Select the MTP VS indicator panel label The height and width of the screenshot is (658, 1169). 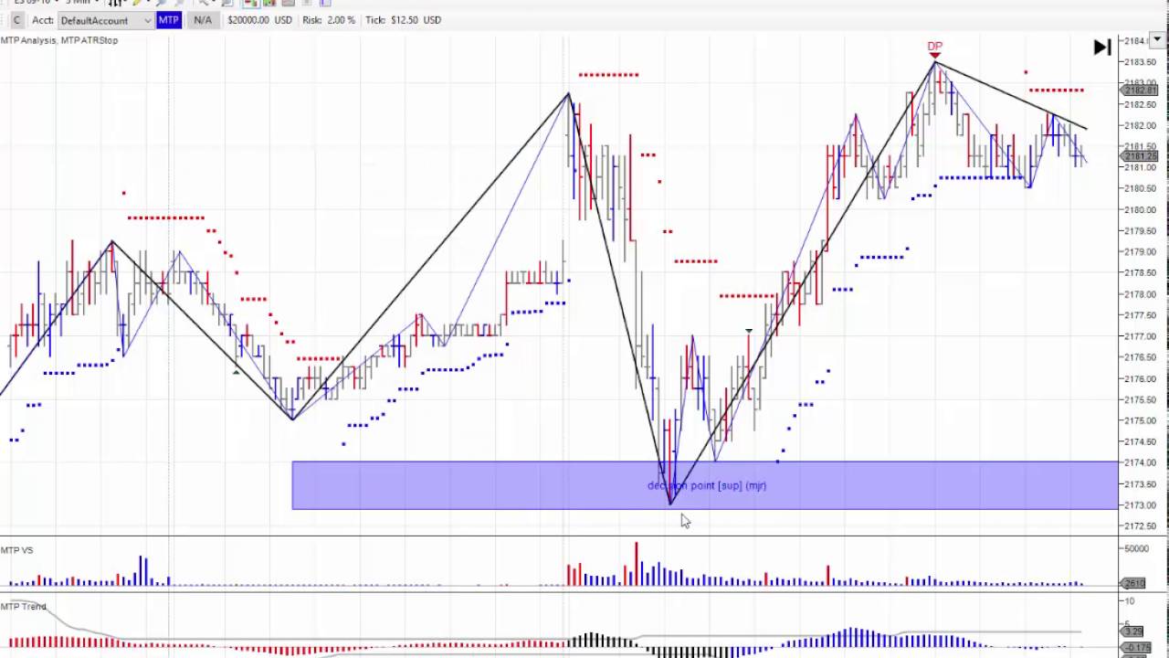coord(17,550)
